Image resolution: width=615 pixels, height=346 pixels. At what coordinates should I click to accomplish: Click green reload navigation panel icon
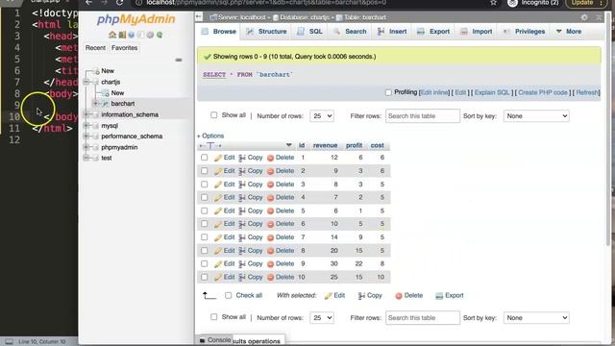coord(160,35)
